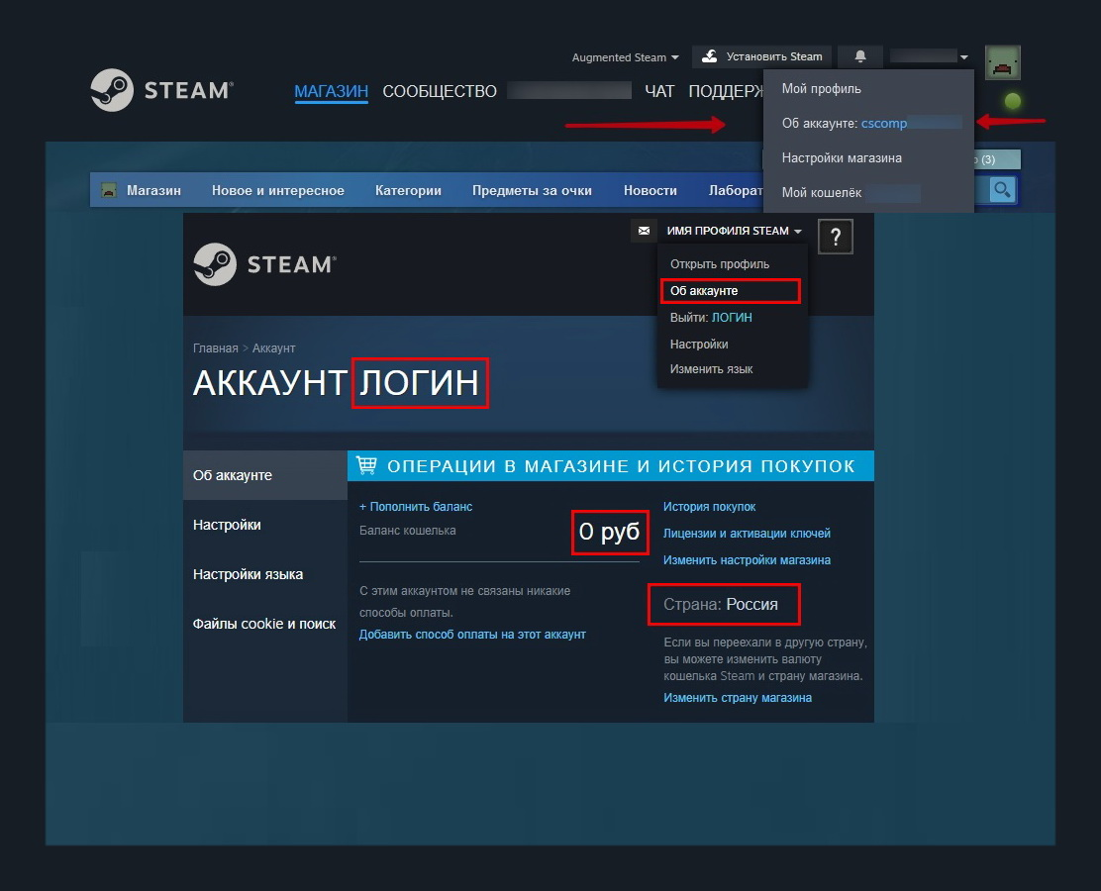Image resolution: width=1101 pixels, height=891 pixels.
Task: Select Открыть профиль in profile menu
Action: (x=720, y=264)
